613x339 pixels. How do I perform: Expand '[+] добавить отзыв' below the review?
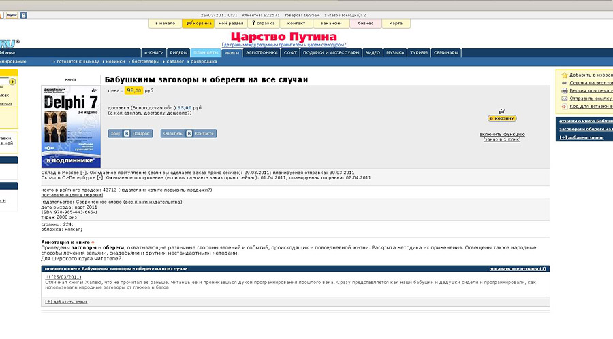[x=66, y=301]
